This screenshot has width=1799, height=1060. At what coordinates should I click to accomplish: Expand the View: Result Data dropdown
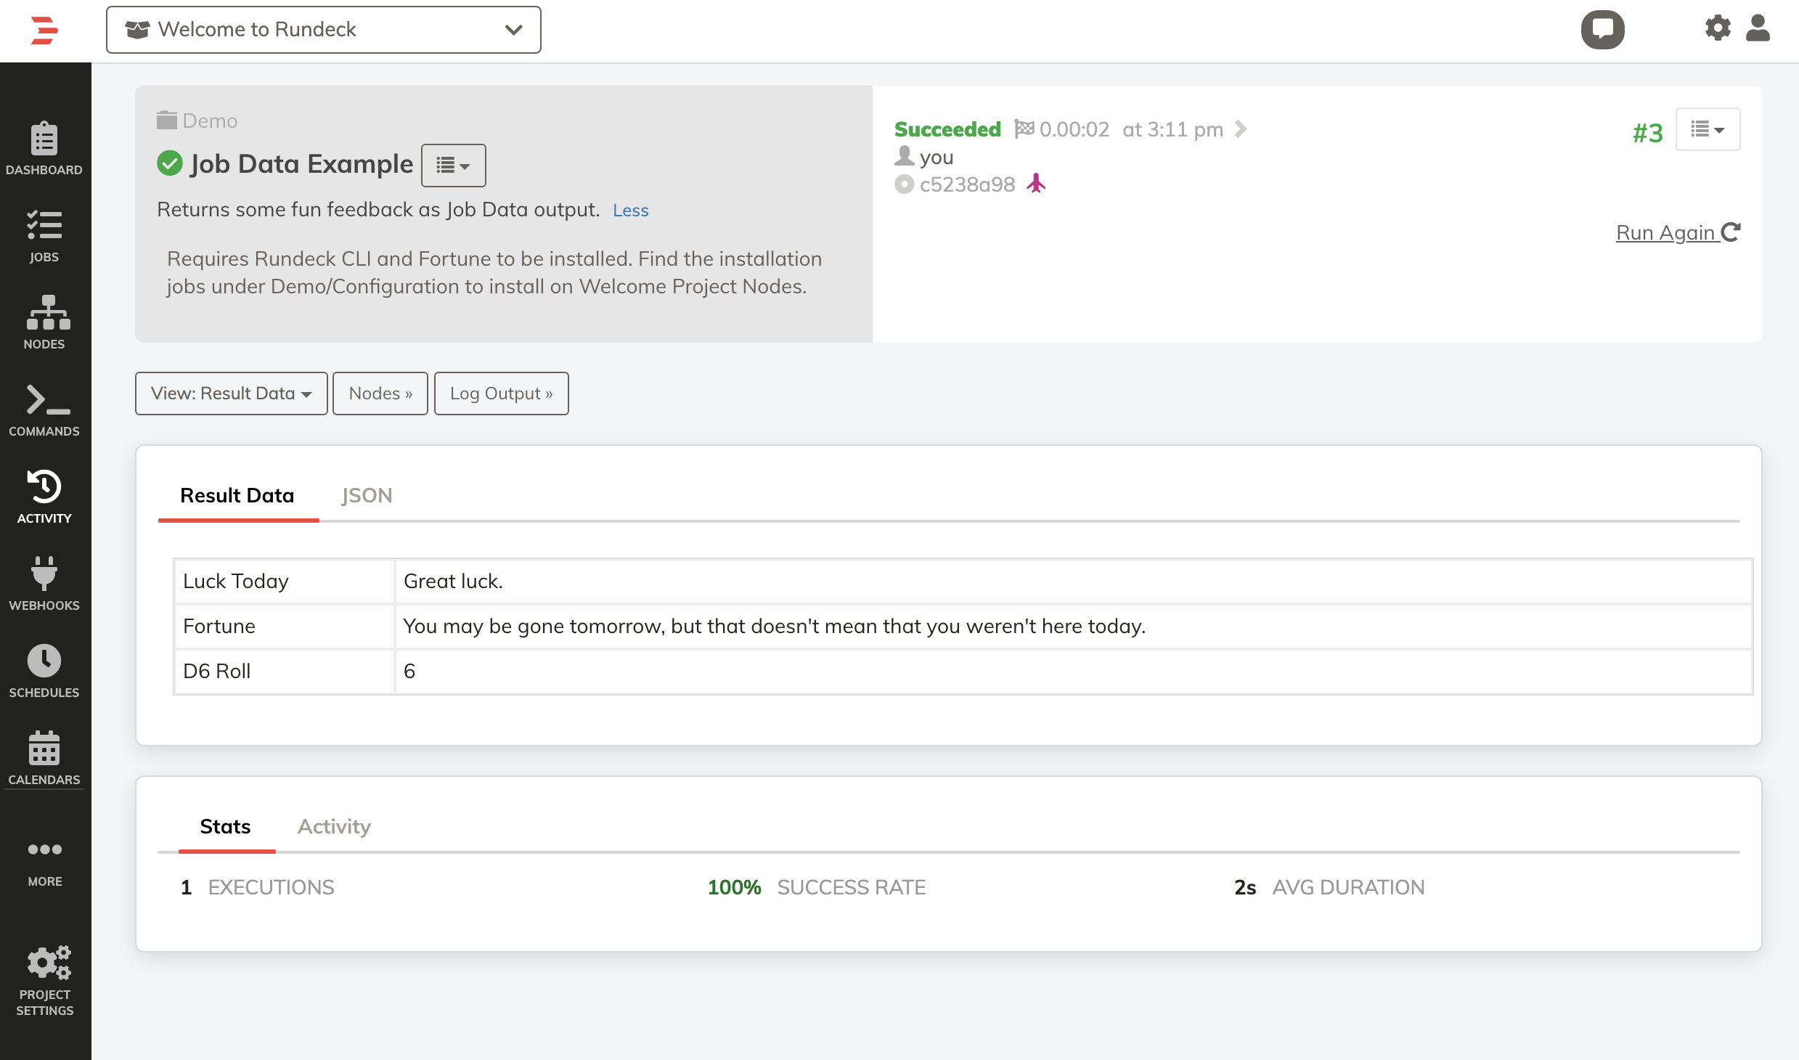tap(232, 394)
